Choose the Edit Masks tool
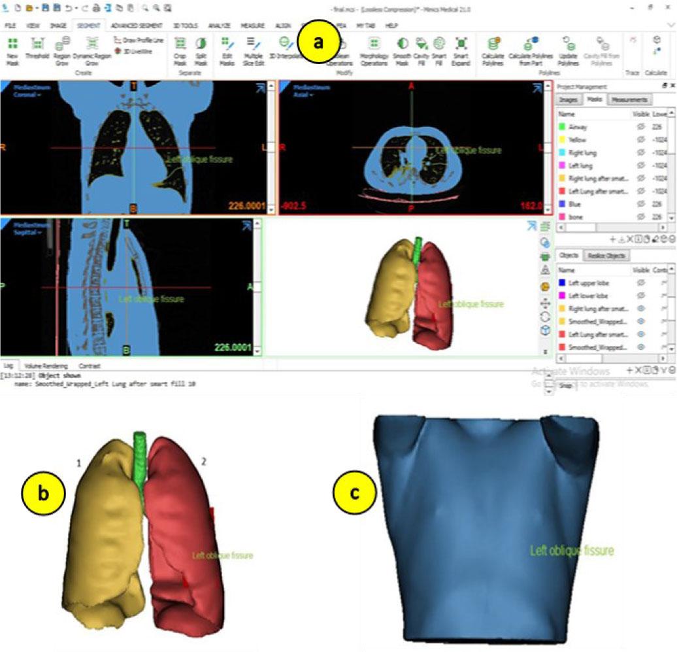Viewport: 677px width, 652px height. [227, 47]
